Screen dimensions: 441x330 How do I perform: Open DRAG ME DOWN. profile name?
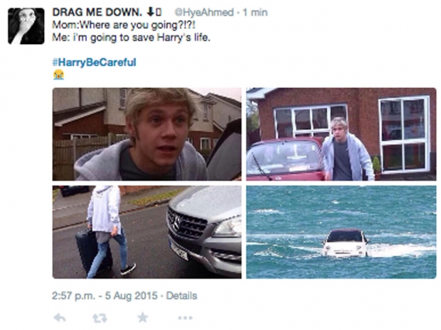pos(97,12)
